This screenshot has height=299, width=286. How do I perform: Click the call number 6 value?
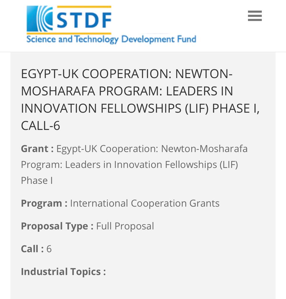click(49, 249)
